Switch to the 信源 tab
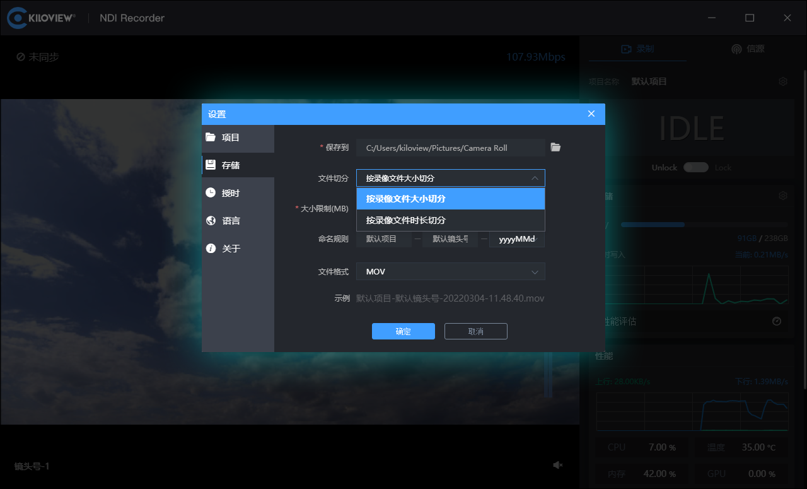This screenshot has width=807, height=489. (748, 49)
